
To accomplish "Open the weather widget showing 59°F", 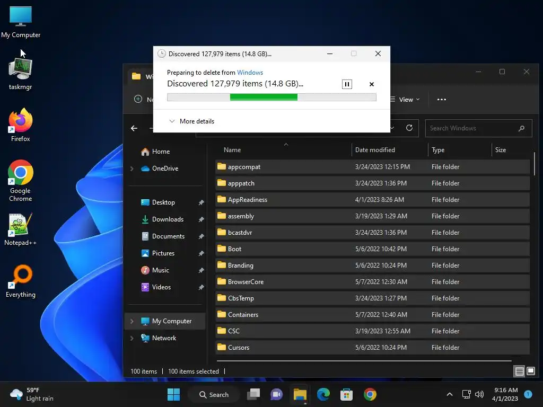I will pyautogui.click(x=32, y=394).
